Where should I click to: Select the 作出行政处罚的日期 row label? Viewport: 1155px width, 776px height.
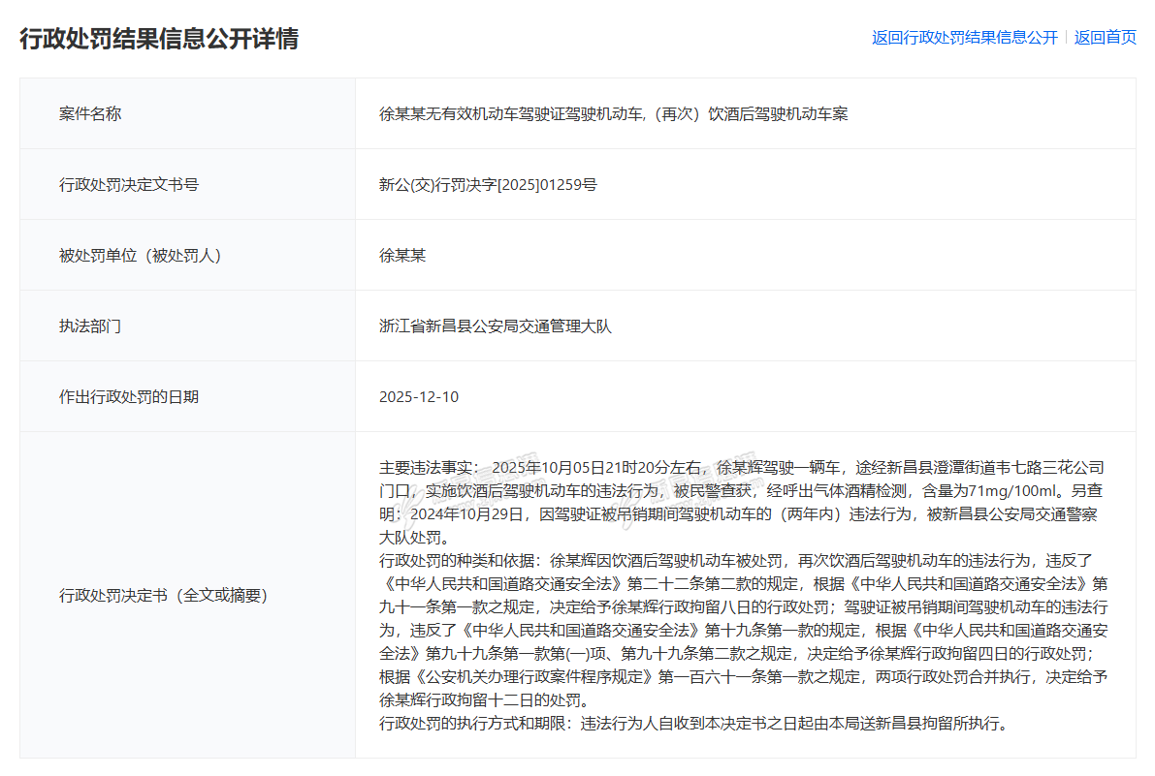pyautogui.click(x=129, y=397)
